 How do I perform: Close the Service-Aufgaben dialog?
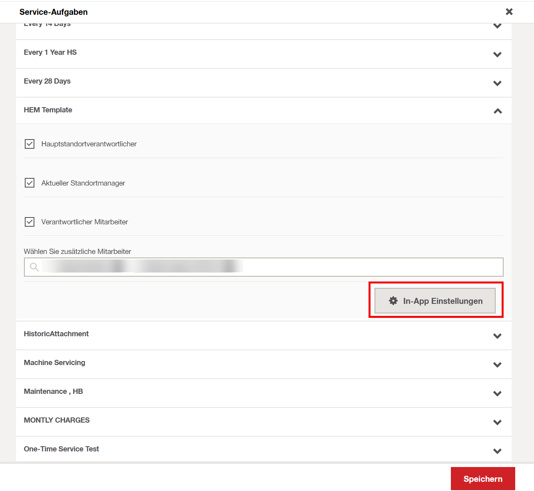point(509,12)
